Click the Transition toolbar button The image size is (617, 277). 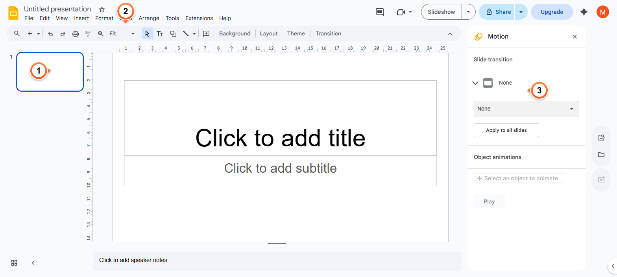coord(328,34)
